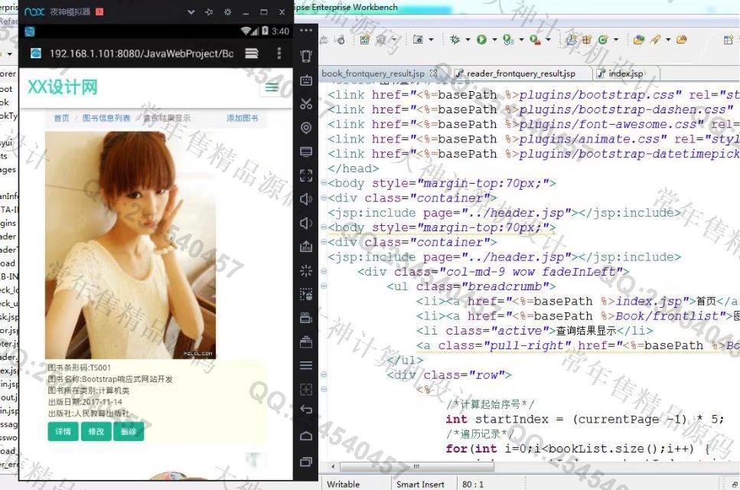Image resolution: width=740 pixels, height=490 pixels.
Task: Open Nox settings gear in title bar
Action: coord(227,12)
